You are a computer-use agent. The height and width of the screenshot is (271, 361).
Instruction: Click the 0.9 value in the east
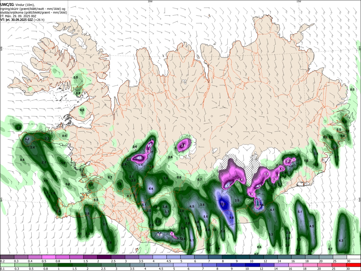[325, 137]
